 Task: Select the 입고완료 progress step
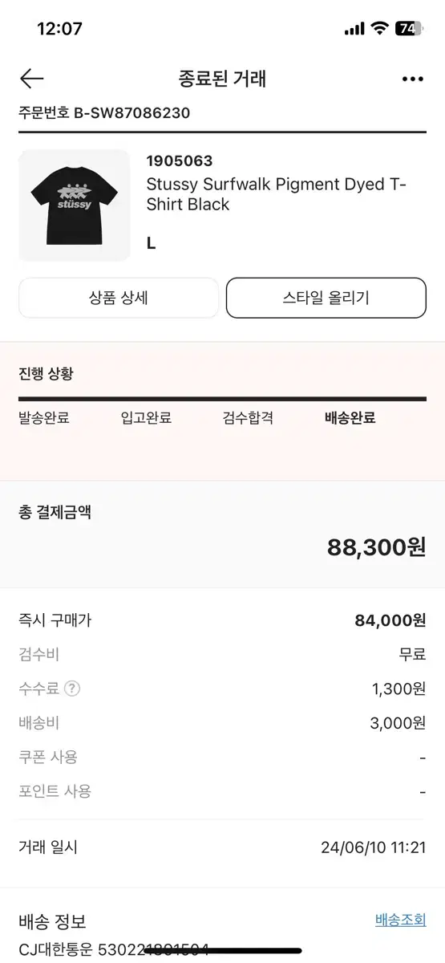(x=146, y=417)
